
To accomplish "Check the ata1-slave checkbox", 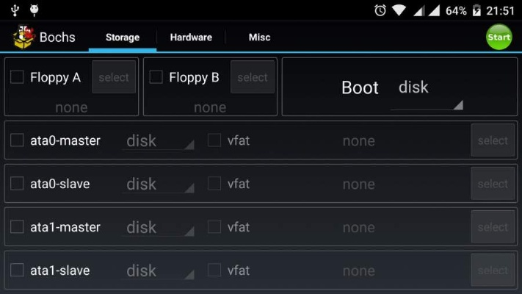I will pos(17,270).
